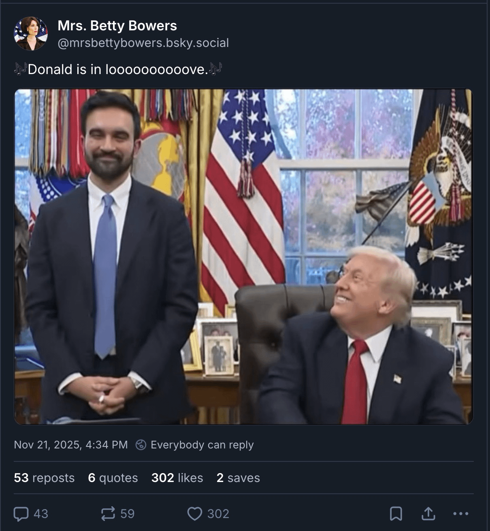490x531 pixels.
Task: View the 6 quotes list
Action: point(113,478)
